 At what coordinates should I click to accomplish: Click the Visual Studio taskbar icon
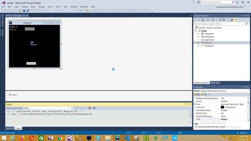click(70, 138)
